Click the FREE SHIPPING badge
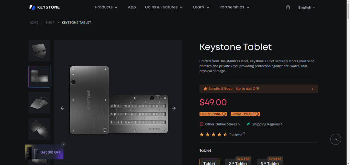Screen dimensions: 350x165 click(x=213, y=114)
